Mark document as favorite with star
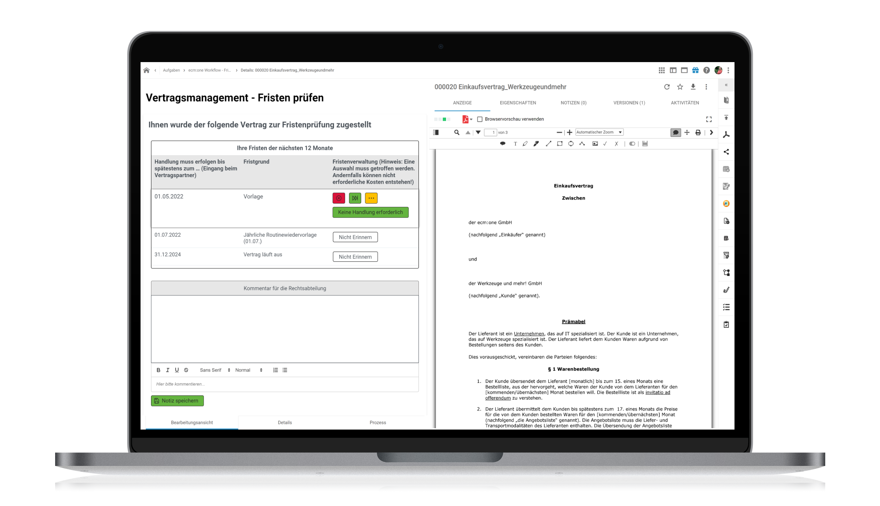The height and width of the screenshot is (506, 880). pyautogui.click(x=680, y=87)
